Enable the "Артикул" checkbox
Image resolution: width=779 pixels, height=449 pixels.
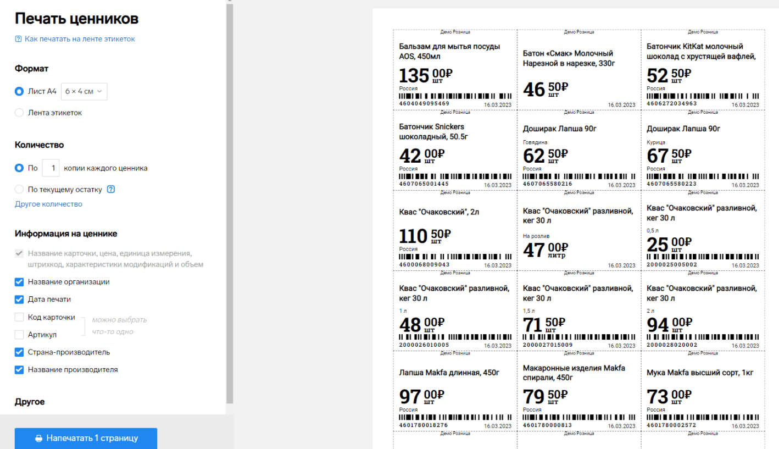(x=19, y=335)
